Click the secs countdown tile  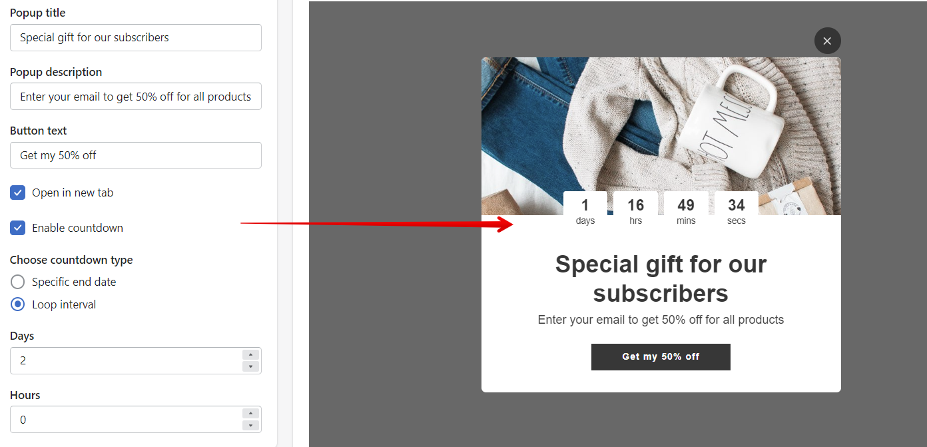737,211
